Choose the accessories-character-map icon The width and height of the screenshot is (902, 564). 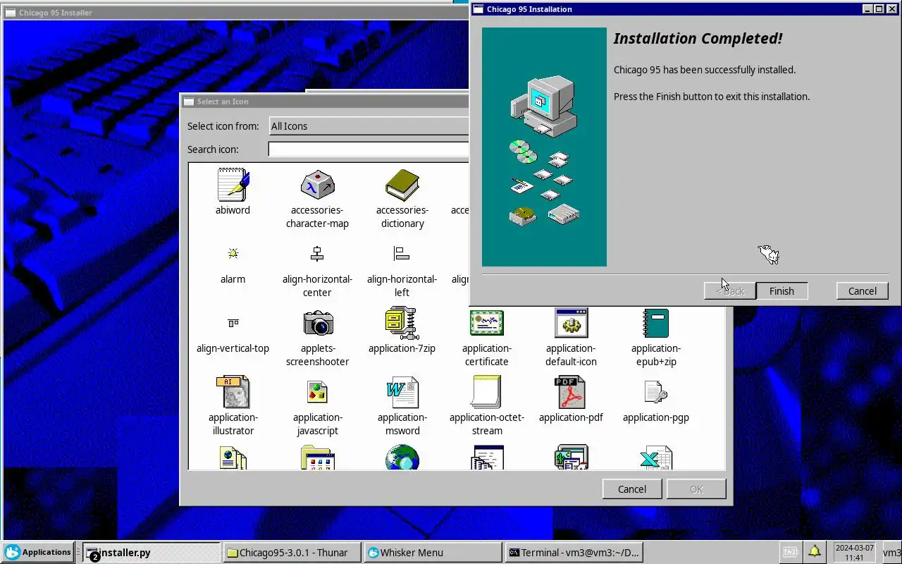pyautogui.click(x=317, y=185)
